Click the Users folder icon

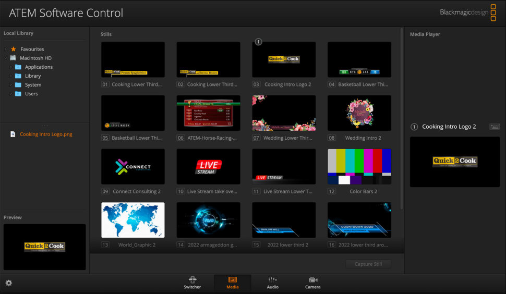point(18,93)
